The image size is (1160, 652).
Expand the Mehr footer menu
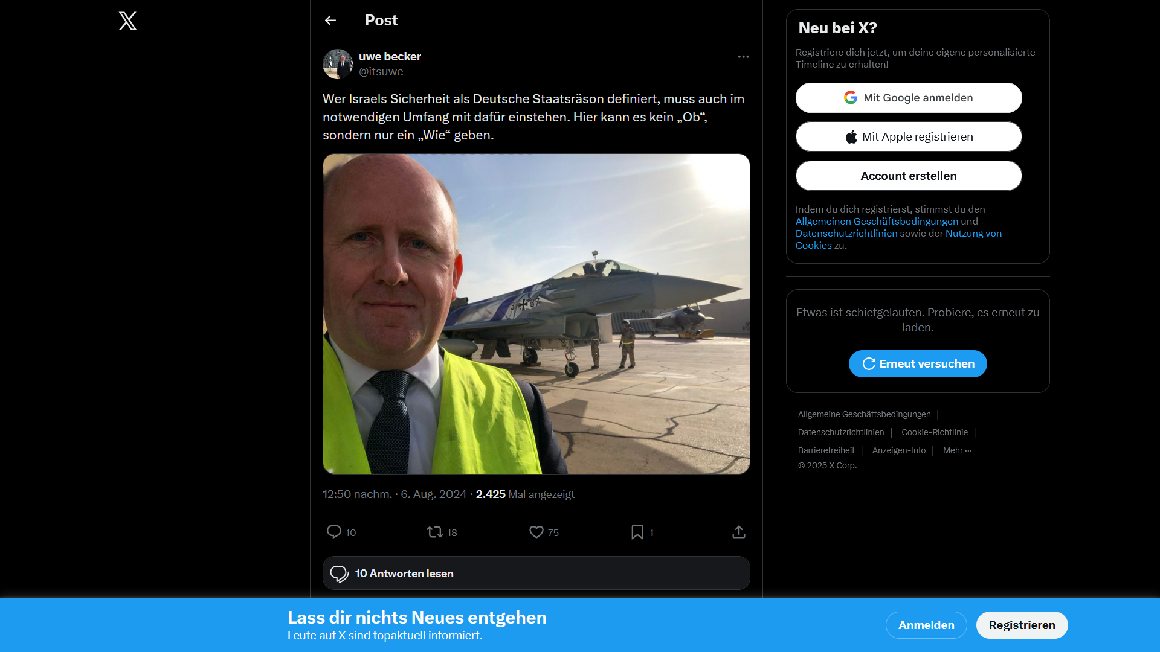(x=957, y=450)
